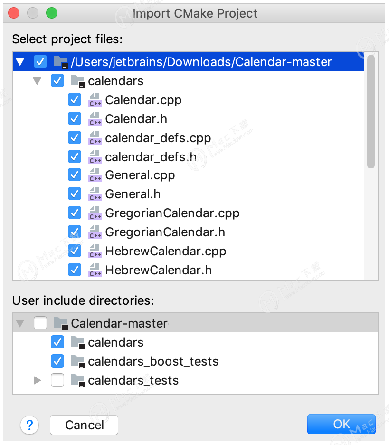
Task: Select the calendar_defs.h file name
Action: click(x=151, y=157)
